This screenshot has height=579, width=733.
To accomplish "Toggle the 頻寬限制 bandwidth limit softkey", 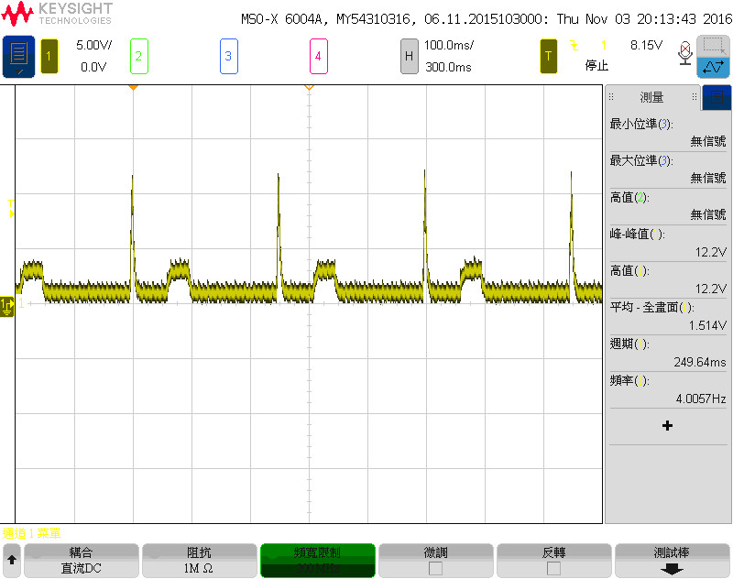I will (317, 561).
